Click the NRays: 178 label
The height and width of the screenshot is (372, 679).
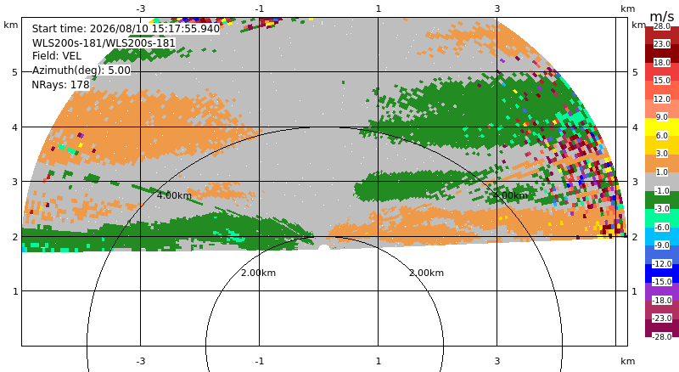tap(60, 85)
